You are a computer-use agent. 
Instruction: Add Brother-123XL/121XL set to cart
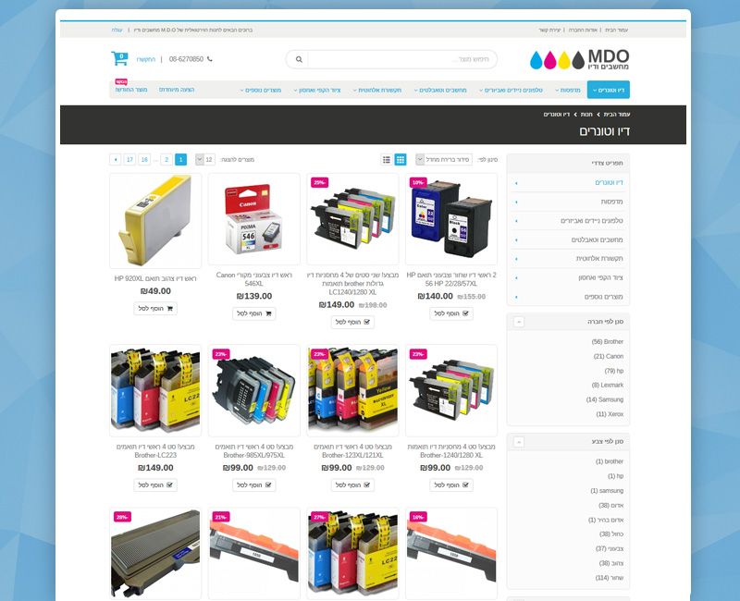click(x=352, y=484)
